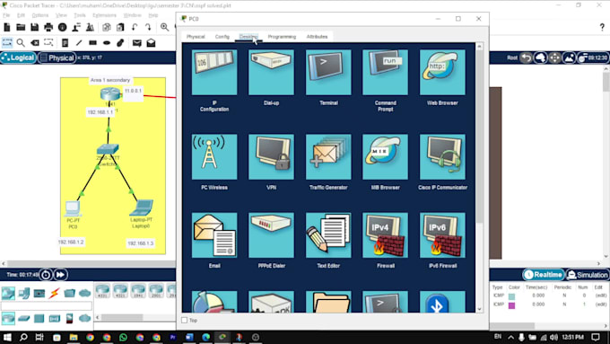This screenshot has height=344, width=610.
Task: Switch to Realtime mode
Action: pyautogui.click(x=543, y=275)
